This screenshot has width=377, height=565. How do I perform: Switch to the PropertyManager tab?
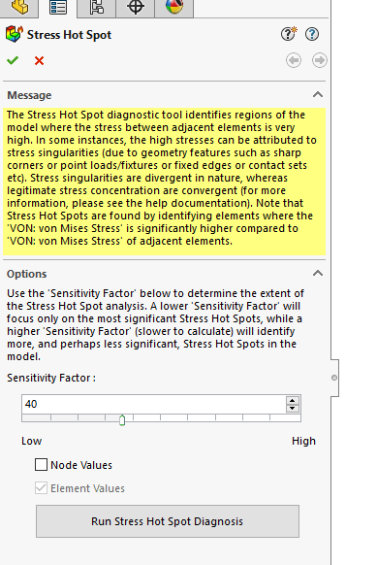(x=58, y=7)
